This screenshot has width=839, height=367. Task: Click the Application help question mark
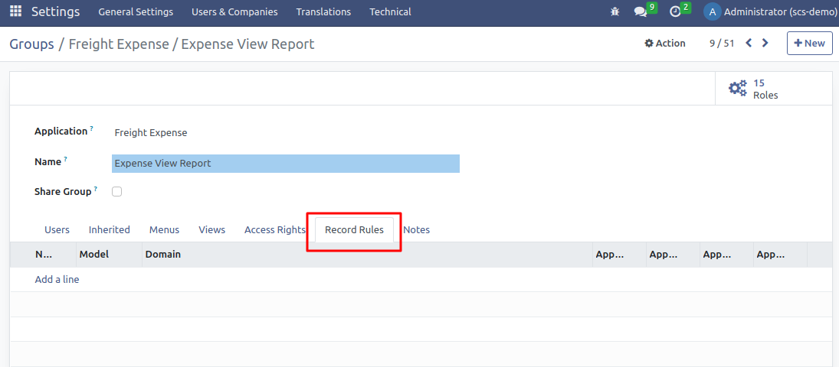click(91, 128)
